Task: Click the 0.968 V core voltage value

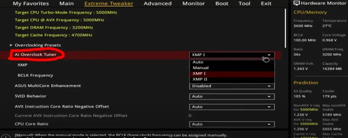Action: coord(329,40)
